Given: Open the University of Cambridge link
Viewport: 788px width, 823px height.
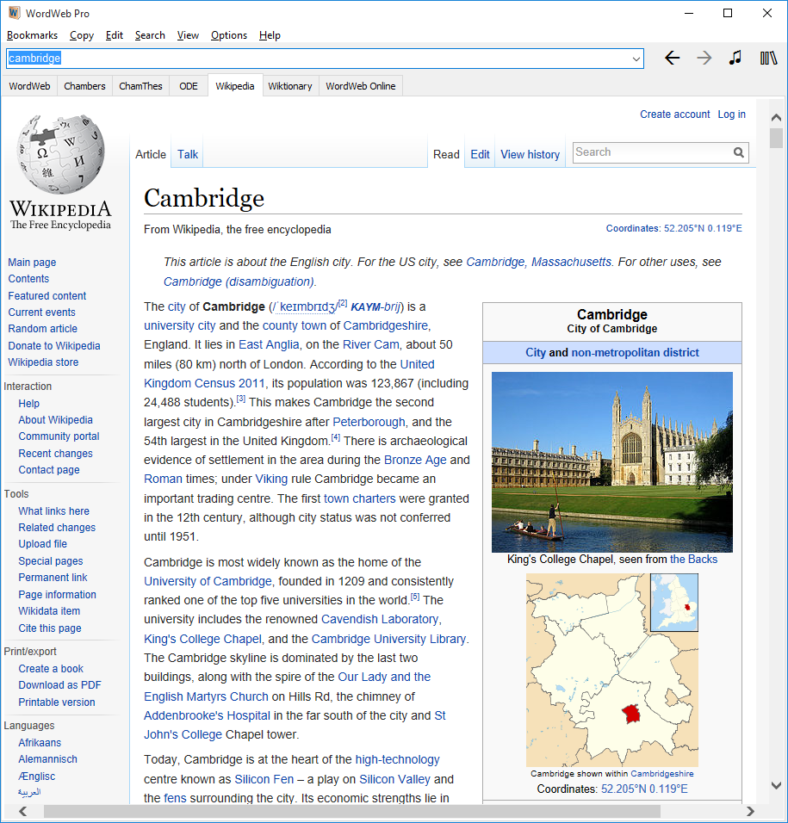Looking at the screenshot, I should coord(208,582).
